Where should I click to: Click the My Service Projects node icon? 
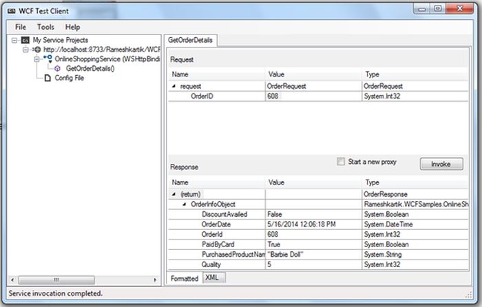pyautogui.click(x=25, y=40)
